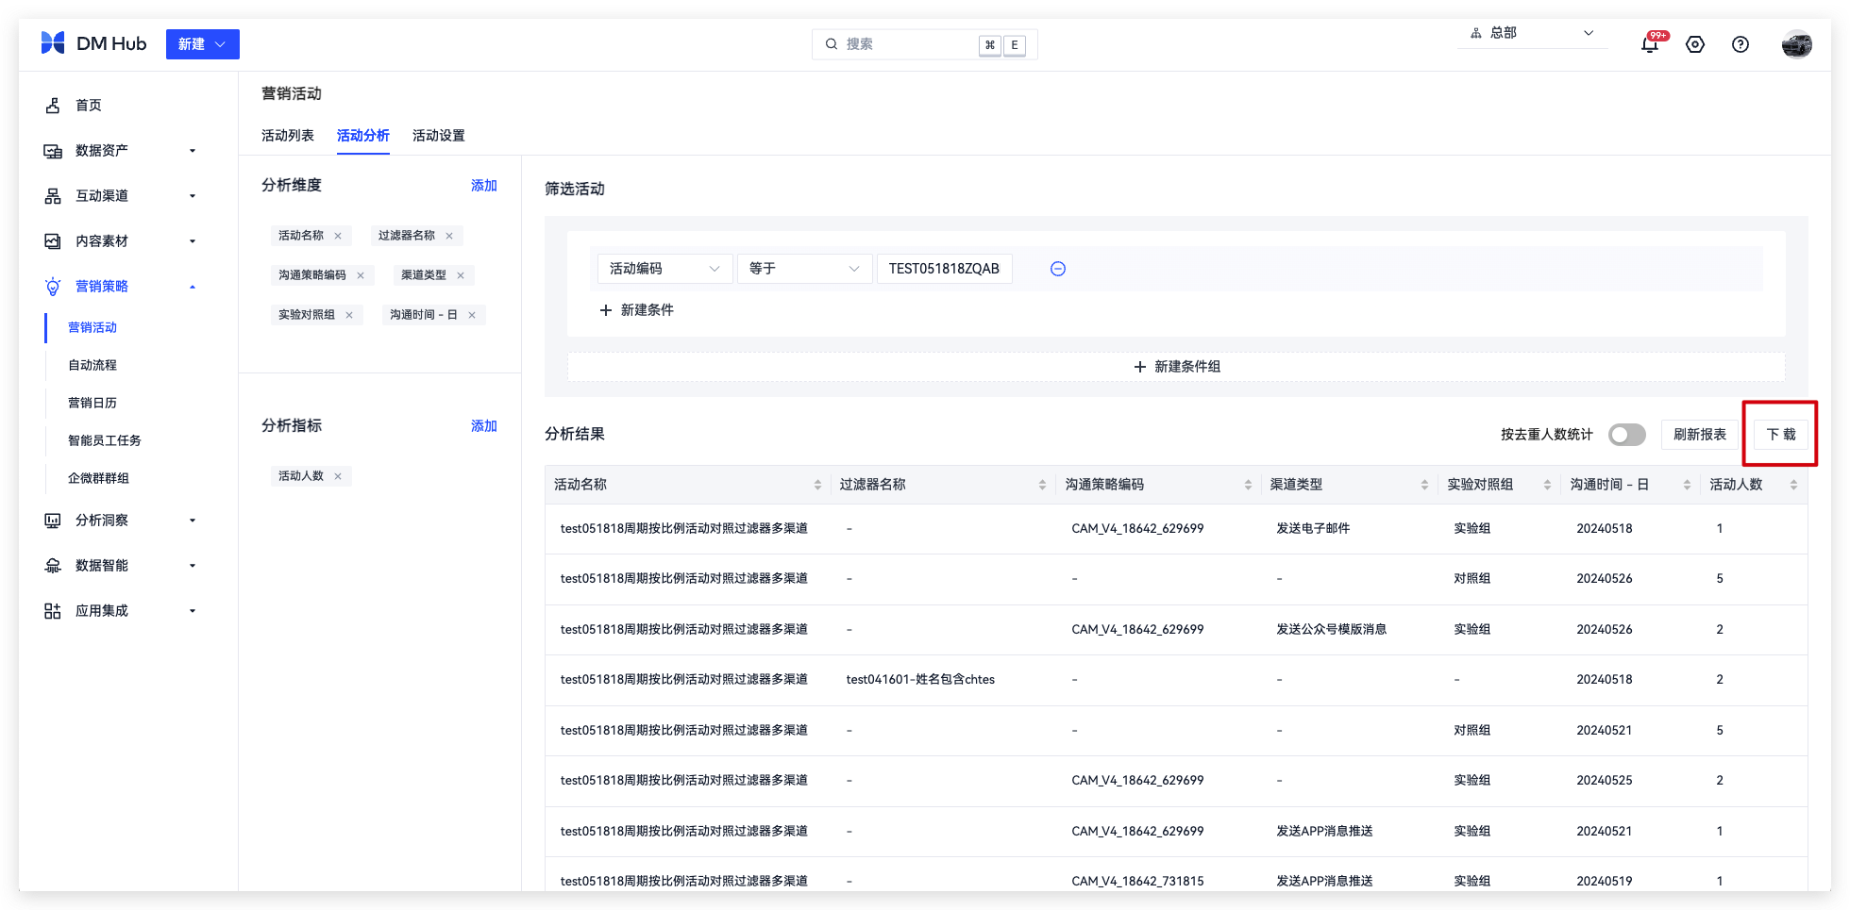Image resolution: width=1850 pixels, height=910 pixels.
Task: Click the 新建条件组 button
Action: tap(1176, 367)
